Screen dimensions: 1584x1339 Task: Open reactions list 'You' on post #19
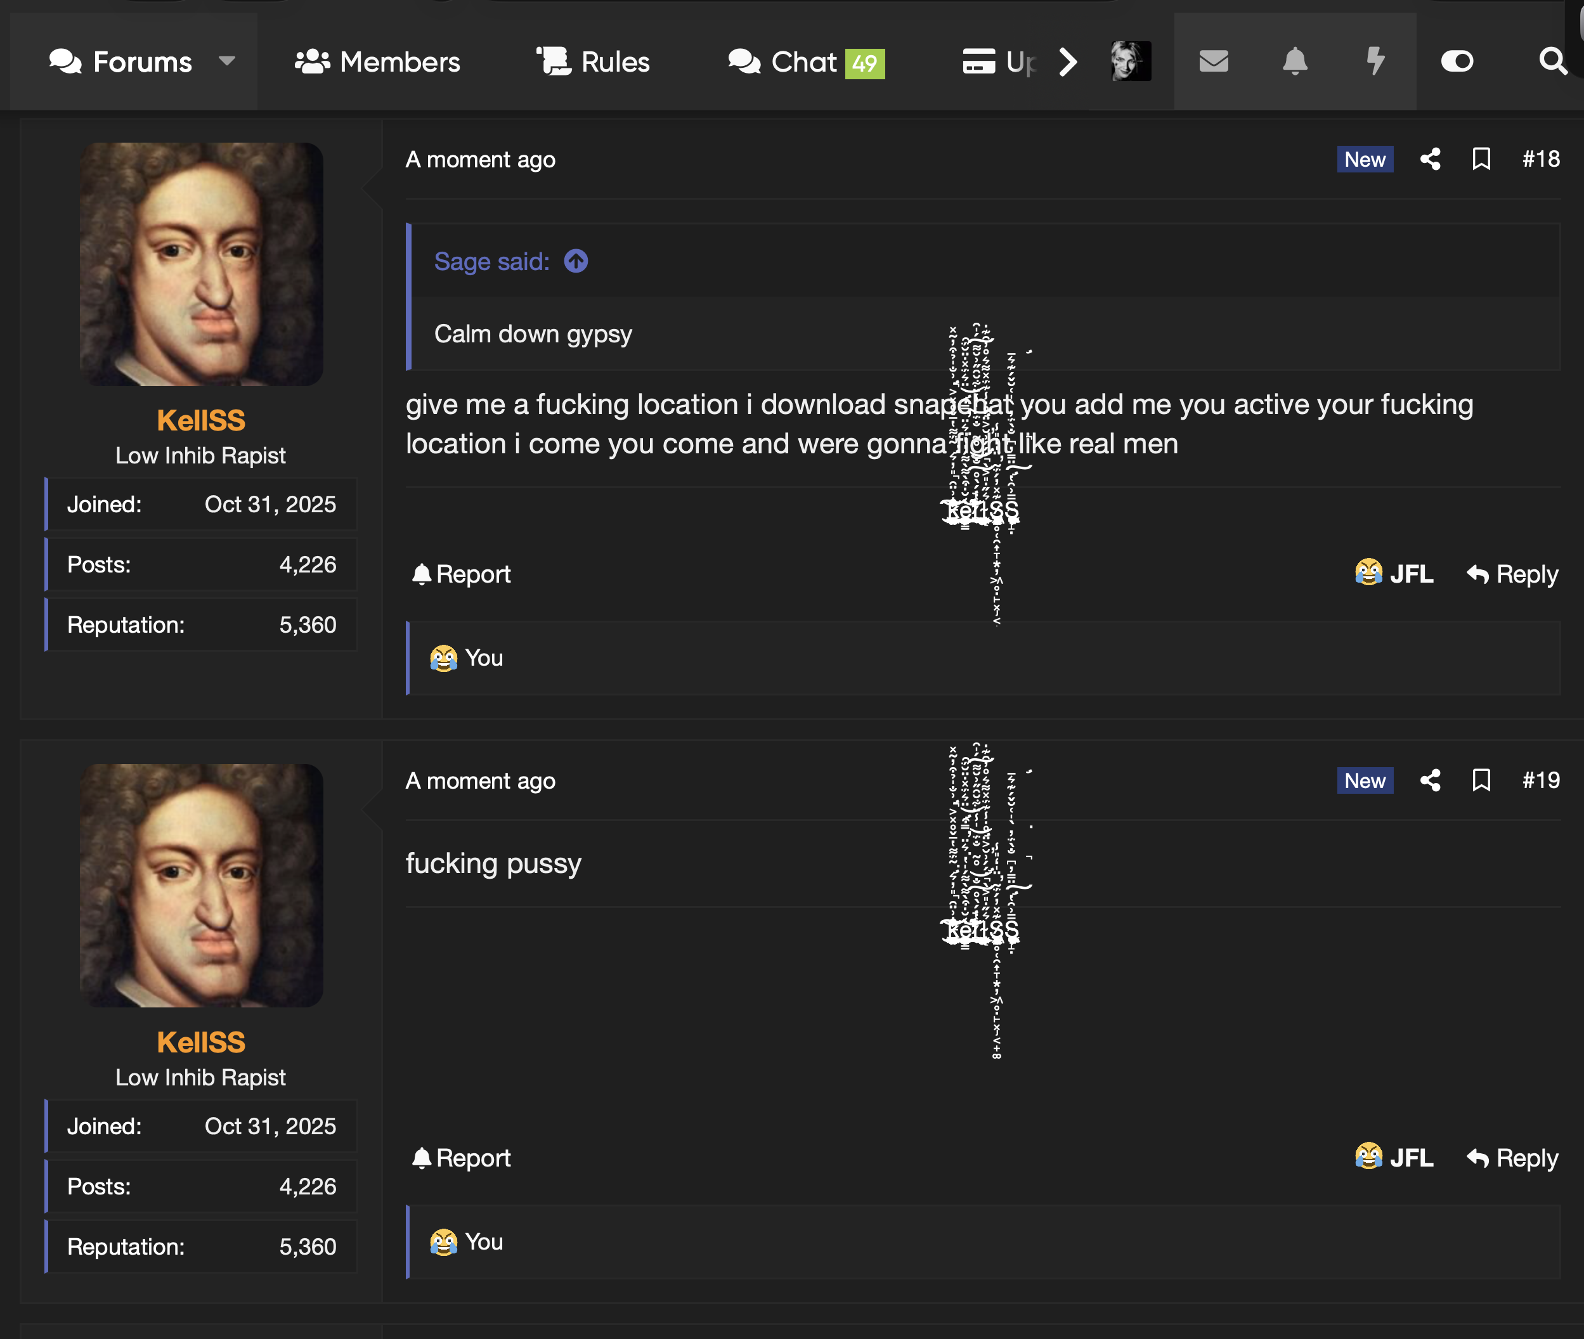pos(484,1242)
